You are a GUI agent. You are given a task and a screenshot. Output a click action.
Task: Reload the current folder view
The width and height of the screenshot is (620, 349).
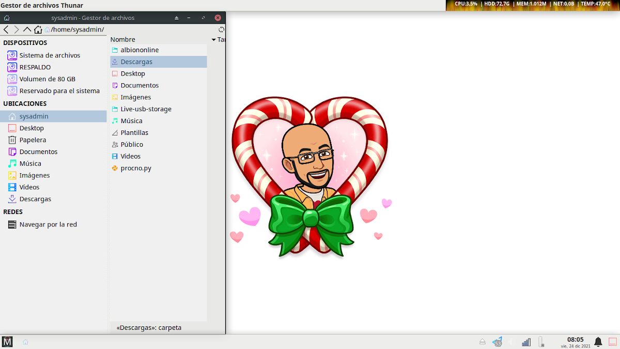pos(221,29)
